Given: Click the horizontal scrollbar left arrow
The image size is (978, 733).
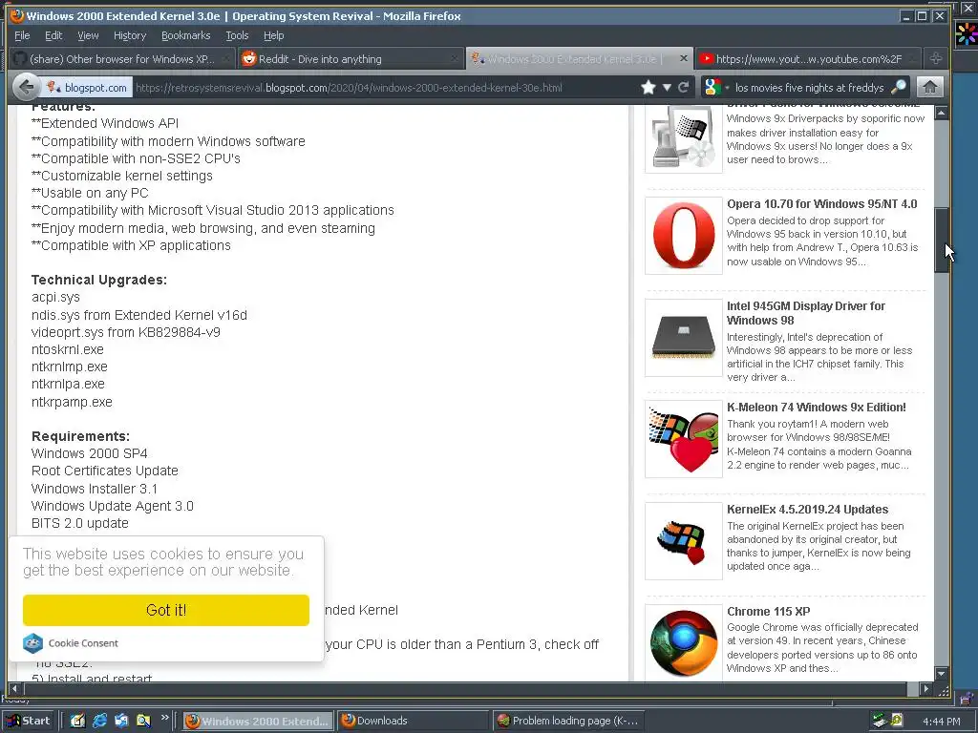Looking at the screenshot, I should 14,689.
